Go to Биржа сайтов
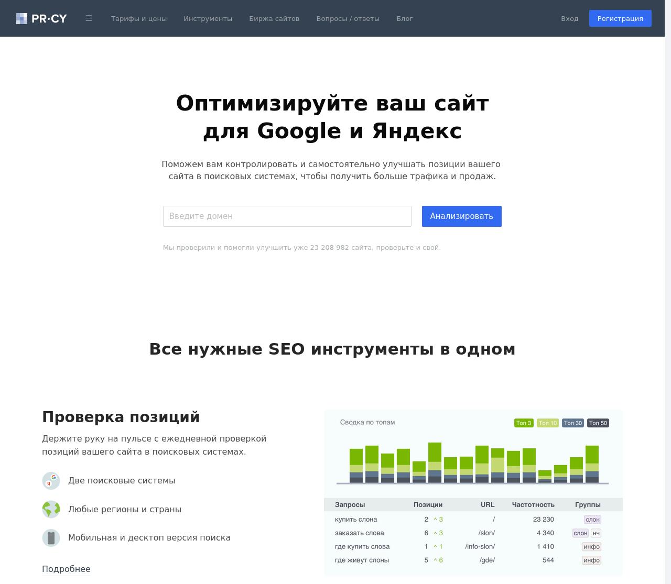Screen dimensions: 671x584 point(274,18)
